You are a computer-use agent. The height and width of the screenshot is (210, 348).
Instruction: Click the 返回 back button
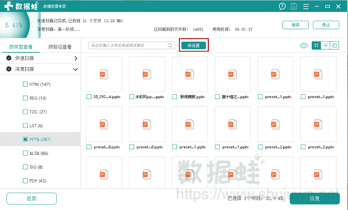pyautogui.click(x=31, y=199)
